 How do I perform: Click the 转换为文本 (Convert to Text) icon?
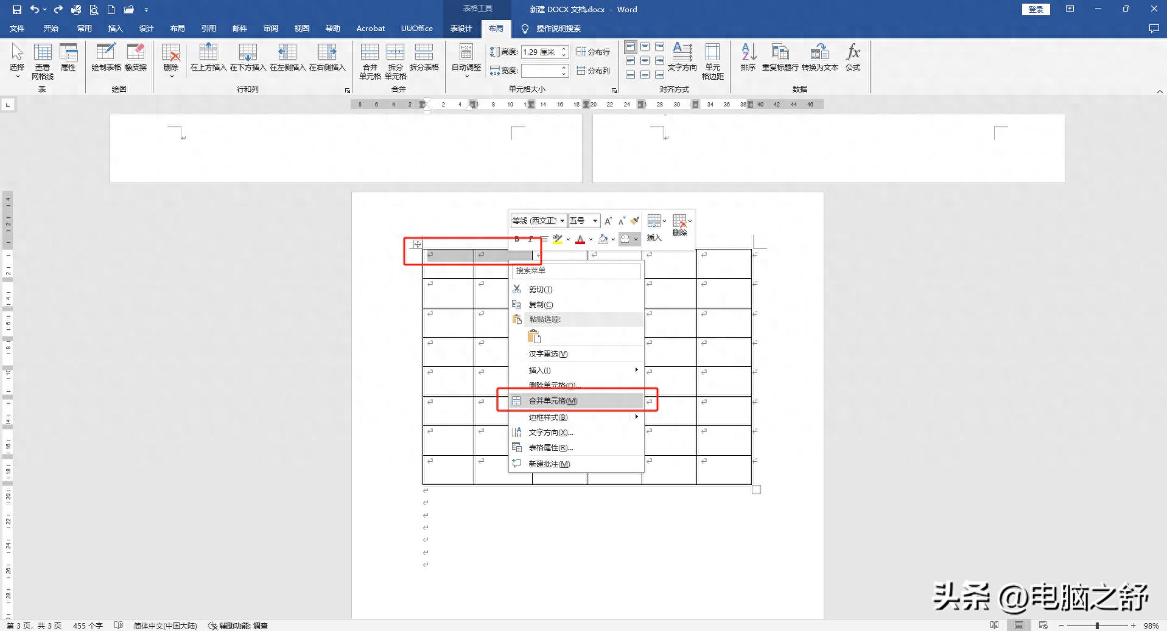(x=819, y=58)
